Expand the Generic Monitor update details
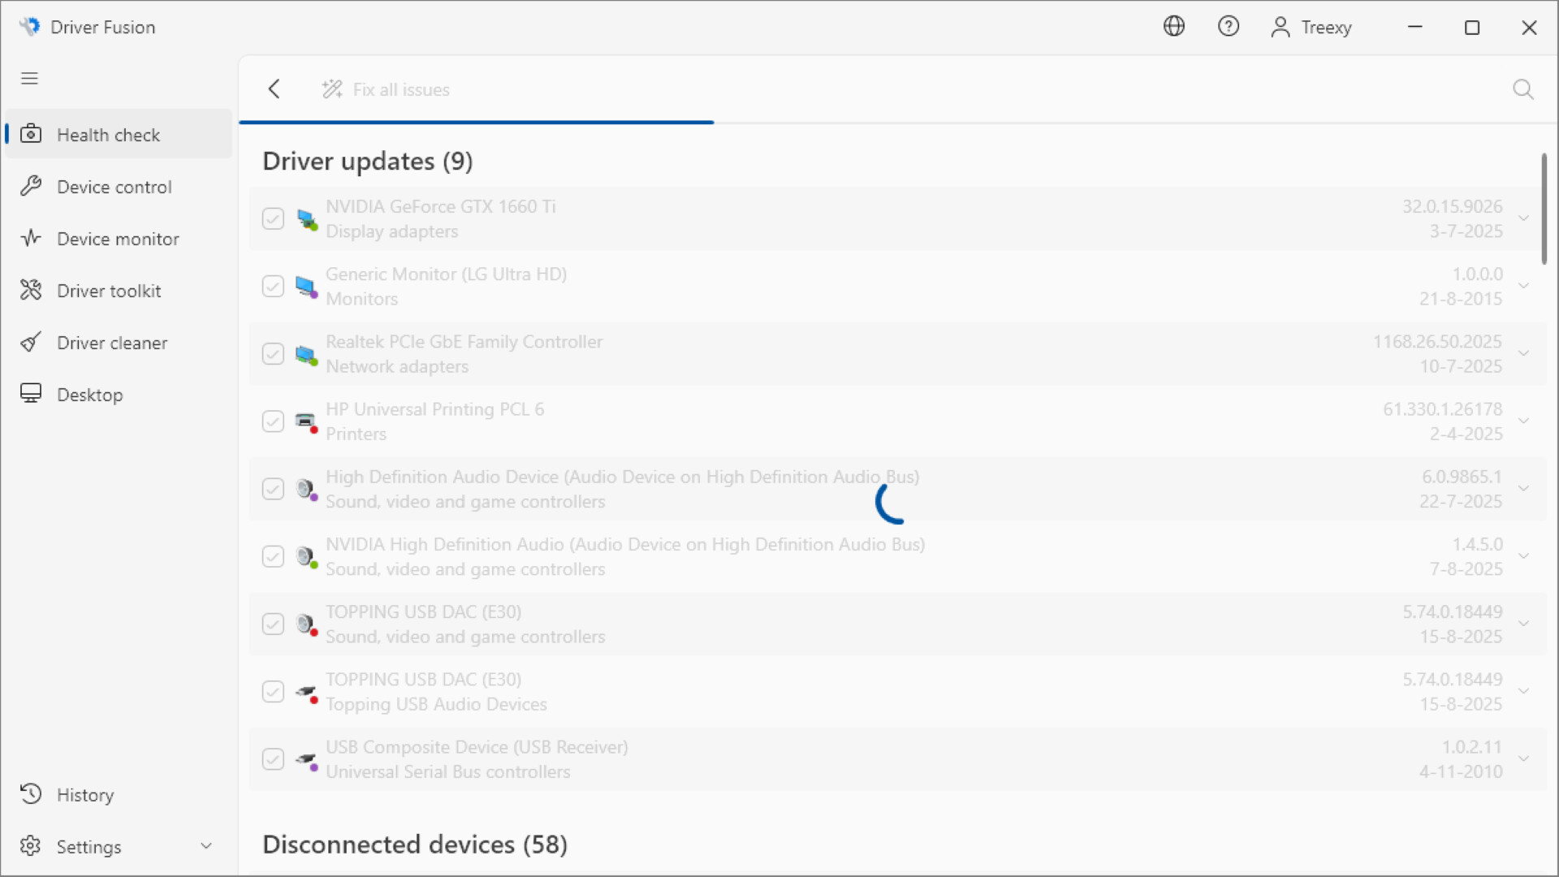1559x877 pixels. 1524,286
